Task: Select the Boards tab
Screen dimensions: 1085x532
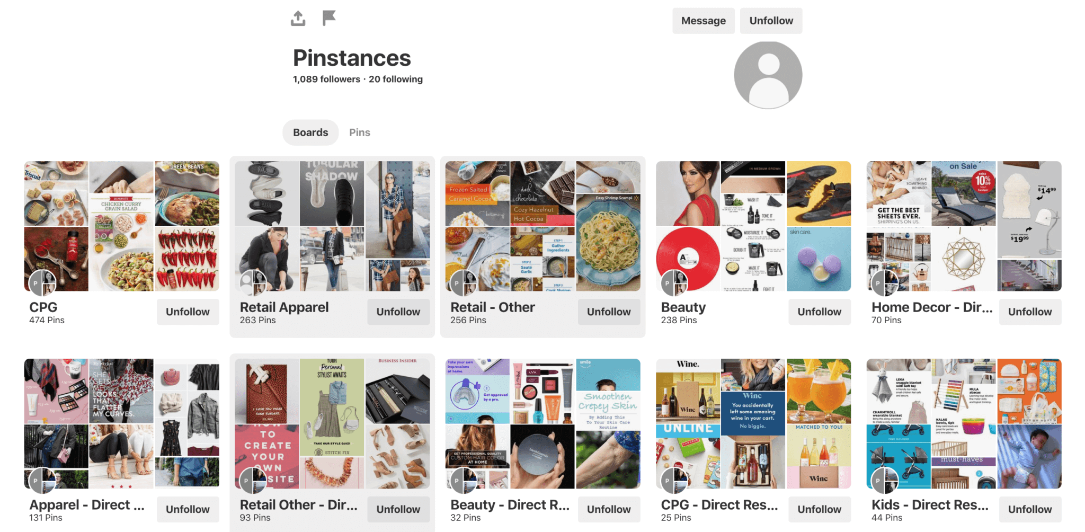Action: (x=310, y=132)
